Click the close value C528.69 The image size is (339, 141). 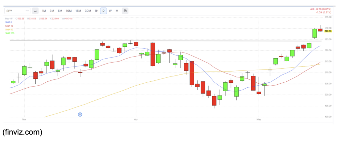(55, 19)
